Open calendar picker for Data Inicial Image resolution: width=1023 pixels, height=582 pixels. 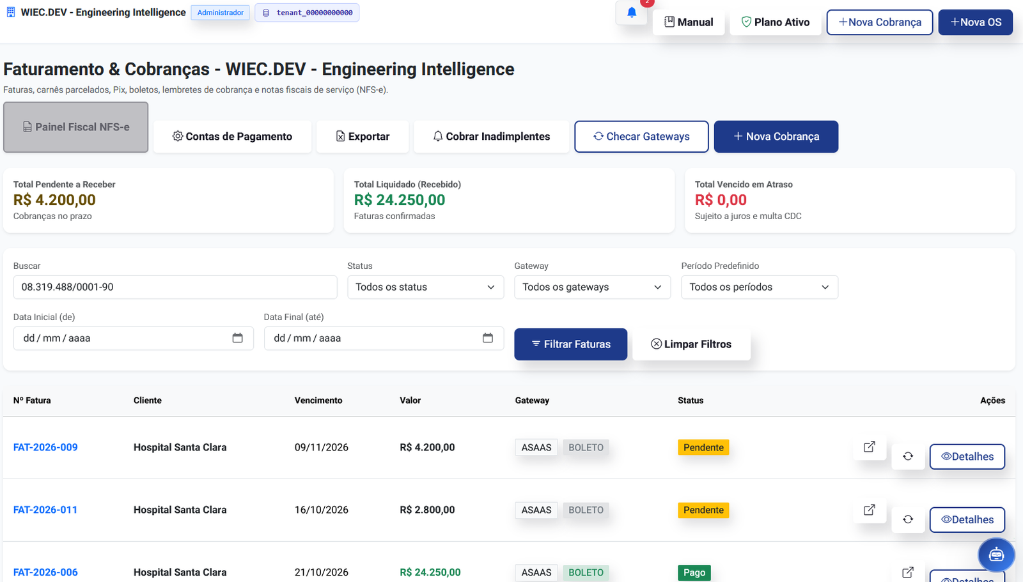(237, 338)
